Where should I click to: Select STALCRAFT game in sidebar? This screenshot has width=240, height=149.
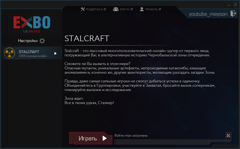[x=32, y=53]
